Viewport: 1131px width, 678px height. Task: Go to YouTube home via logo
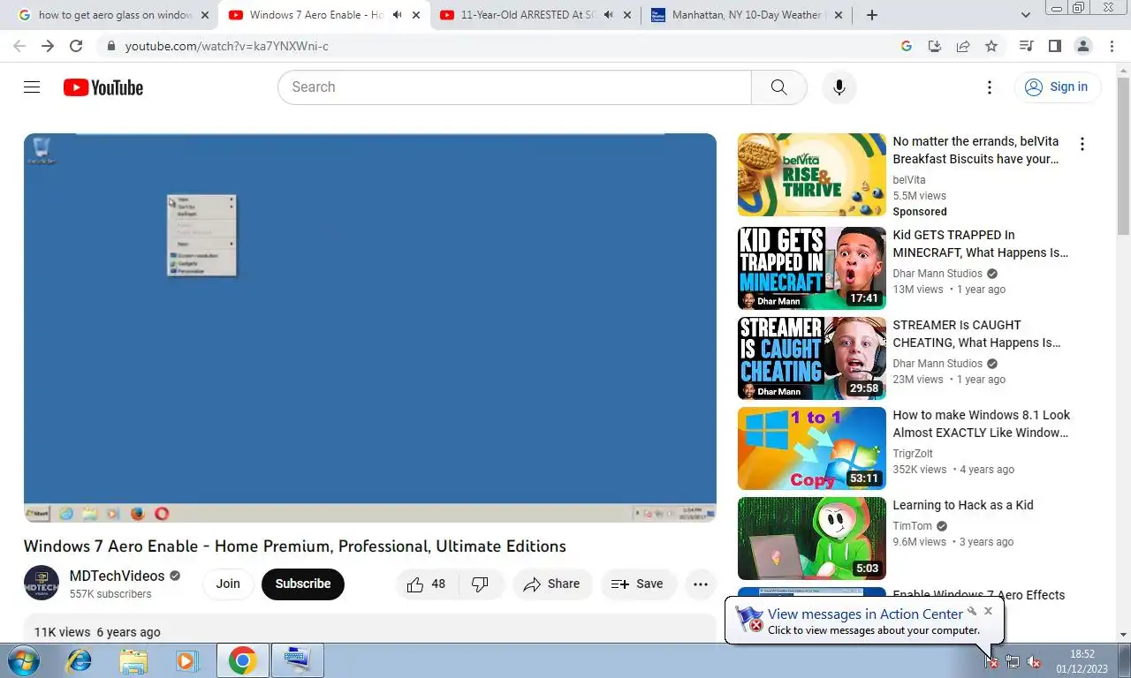(x=103, y=87)
